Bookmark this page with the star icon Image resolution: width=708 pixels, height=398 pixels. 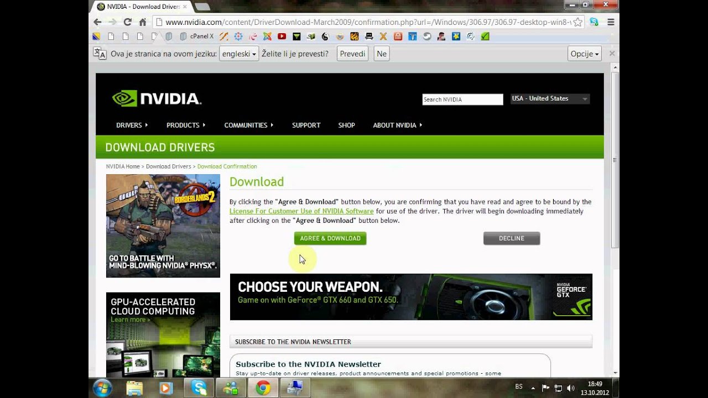577,22
